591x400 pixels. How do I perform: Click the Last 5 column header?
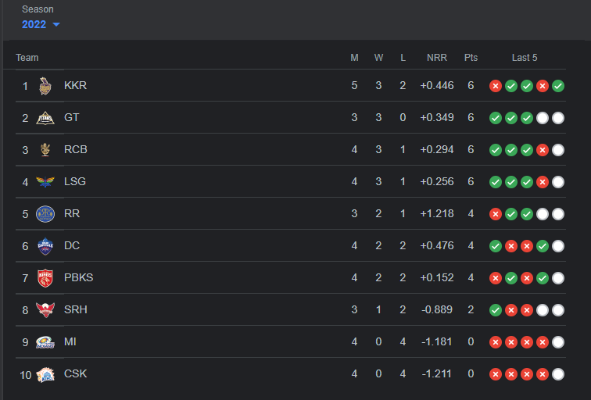pyautogui.click(x=525, y=58)
